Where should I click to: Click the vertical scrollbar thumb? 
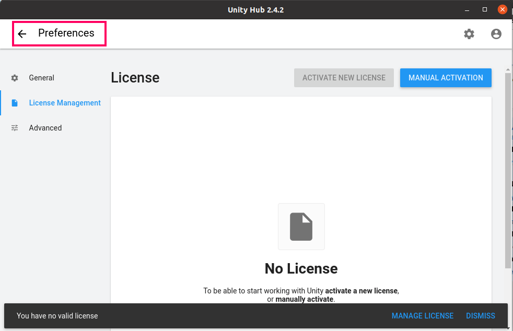tap(508, 170)
